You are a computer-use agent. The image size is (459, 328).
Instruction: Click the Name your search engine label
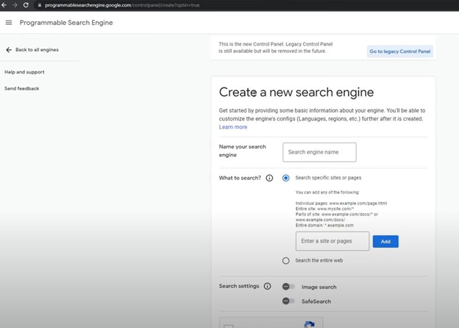[243, 151]
